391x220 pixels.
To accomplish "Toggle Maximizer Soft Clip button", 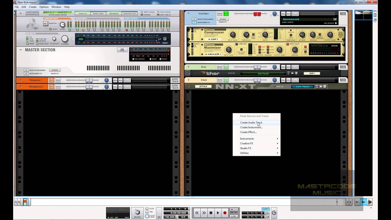I will [x=287, y=44].
